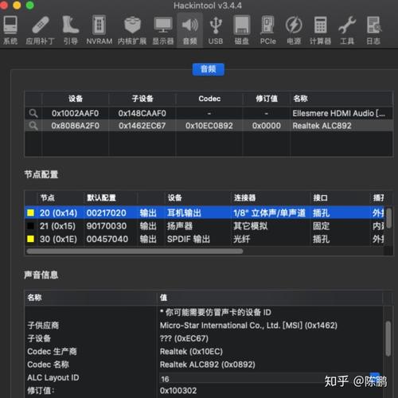
Task: Click the 0x148CAAF0 sub-device cell
Action: [142, 113]
